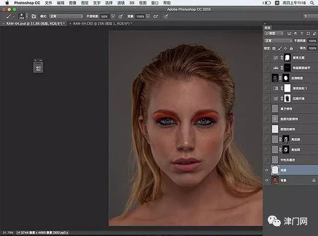Screen dimensions: 318x236
Task: Click brush opacity 50% field
Action: point(105,16)
